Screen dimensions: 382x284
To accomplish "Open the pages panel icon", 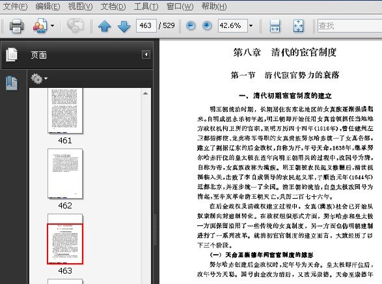I will click(12, 55).
